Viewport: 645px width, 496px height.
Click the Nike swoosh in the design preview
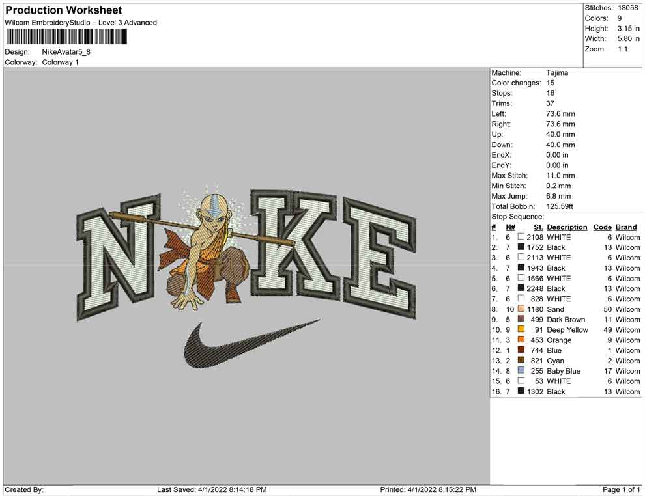click(x=251, y=343)
